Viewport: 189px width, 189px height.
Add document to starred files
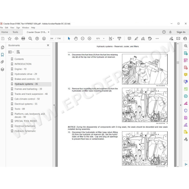[x=9, y=39]
